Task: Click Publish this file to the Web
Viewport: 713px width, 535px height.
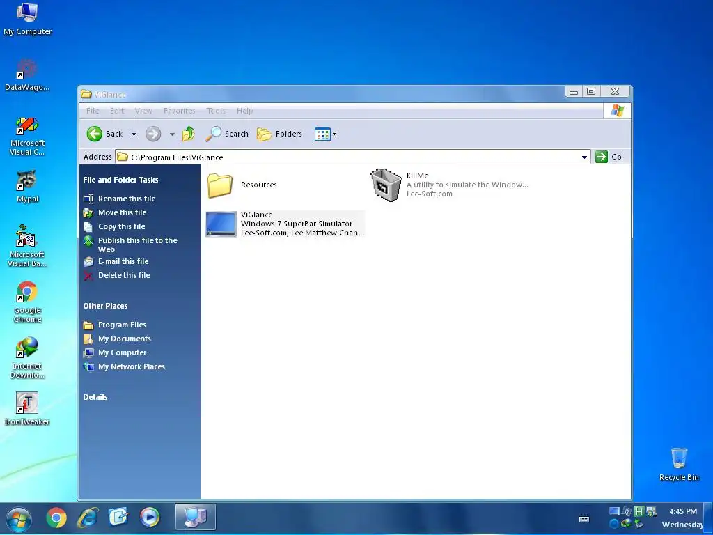Action: [x=137, y=245]
